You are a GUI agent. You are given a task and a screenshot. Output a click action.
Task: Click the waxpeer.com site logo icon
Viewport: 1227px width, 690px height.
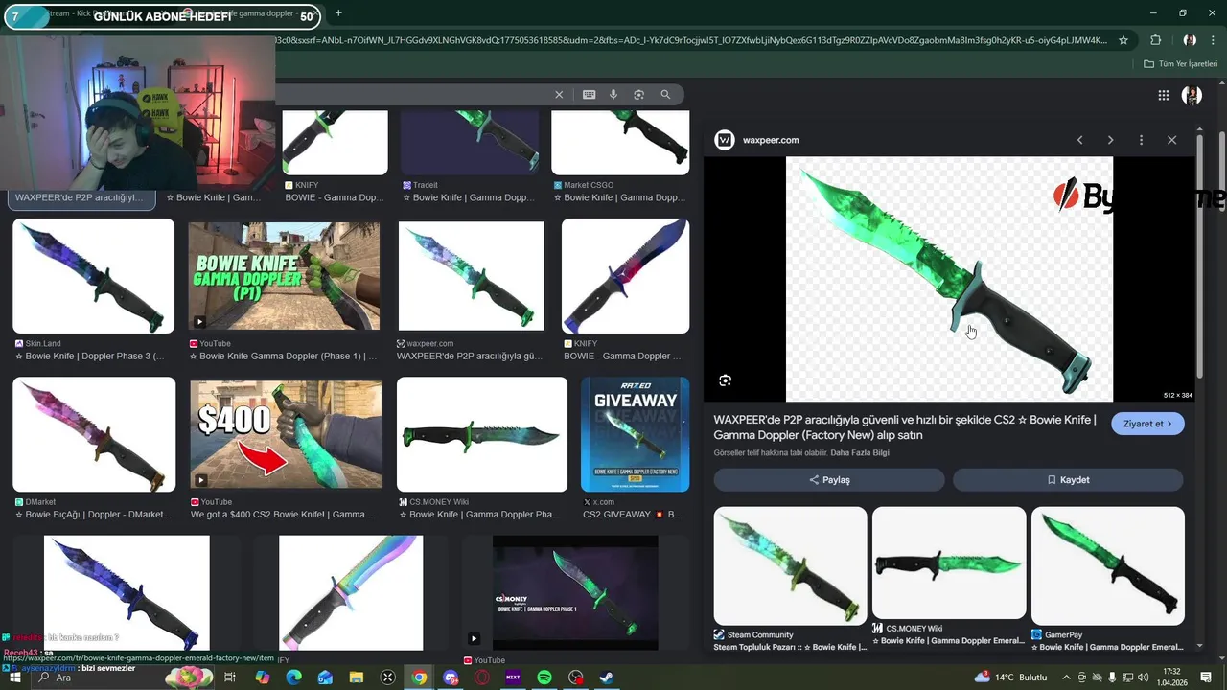(725, 140)
